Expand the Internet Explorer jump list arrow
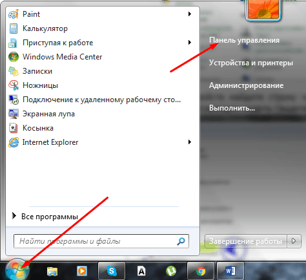The width and height of the screenshot is (306, 280). click(190, 142)
